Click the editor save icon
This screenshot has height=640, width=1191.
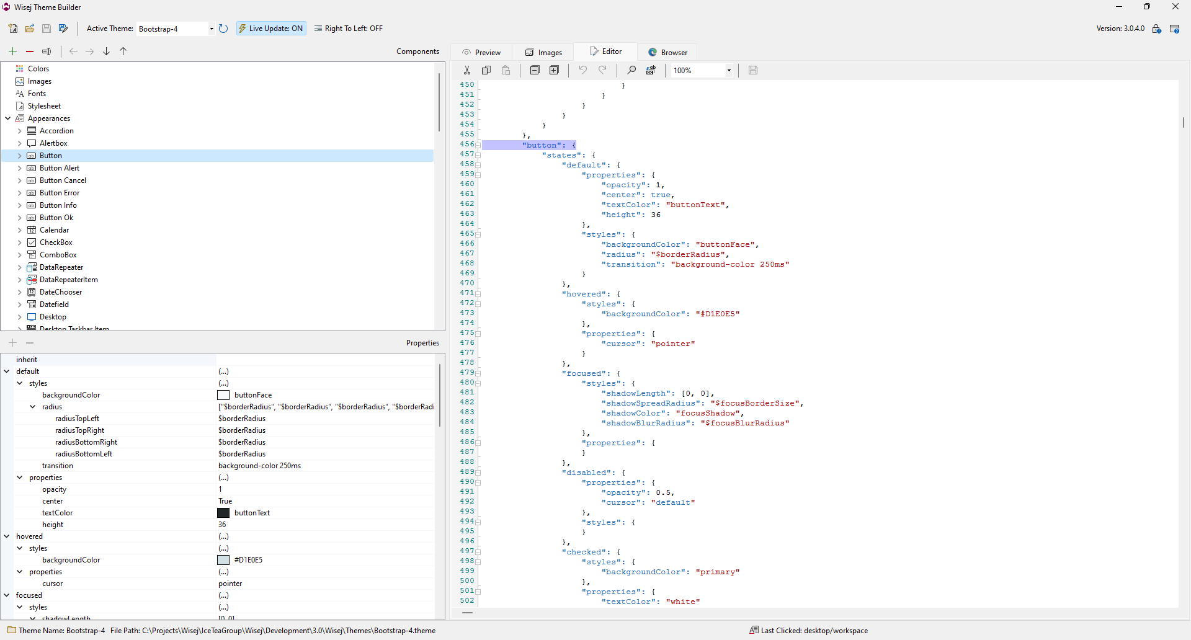click(753, 70)
